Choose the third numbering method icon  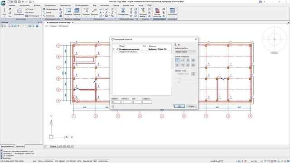(188, 60)
